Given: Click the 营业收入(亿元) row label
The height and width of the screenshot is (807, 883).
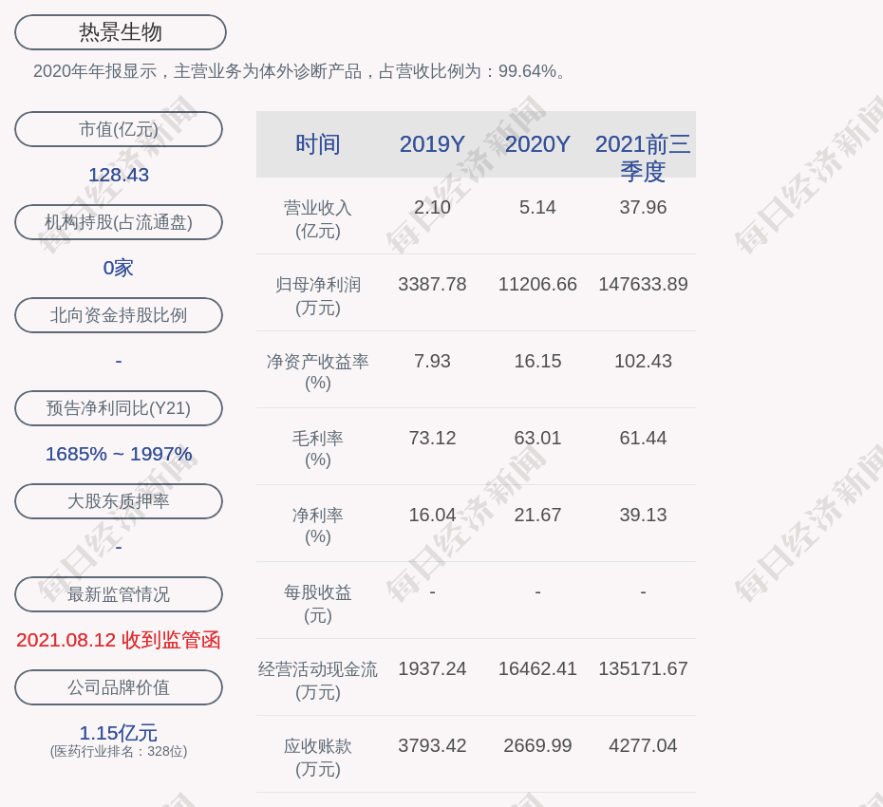Looking at the screenshot, I should (x=318, y=219).
